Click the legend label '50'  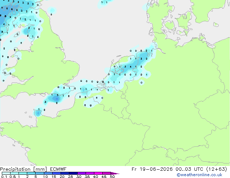pyautogui.click(x=112, y=177)
